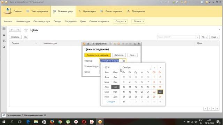The height and width of the screenshot is (125, 223).
Task: Expand the Еще menu in list toolbar
Action: click(x=214, y=37)
